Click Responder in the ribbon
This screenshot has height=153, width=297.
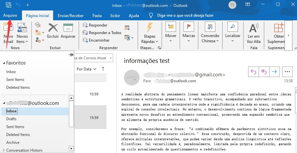(x=95, y=25)
